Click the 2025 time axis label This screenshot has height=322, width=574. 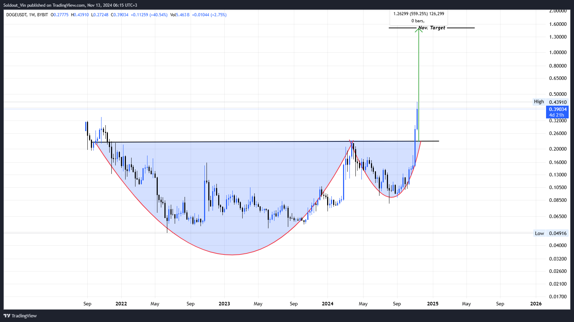pos(433,304)
